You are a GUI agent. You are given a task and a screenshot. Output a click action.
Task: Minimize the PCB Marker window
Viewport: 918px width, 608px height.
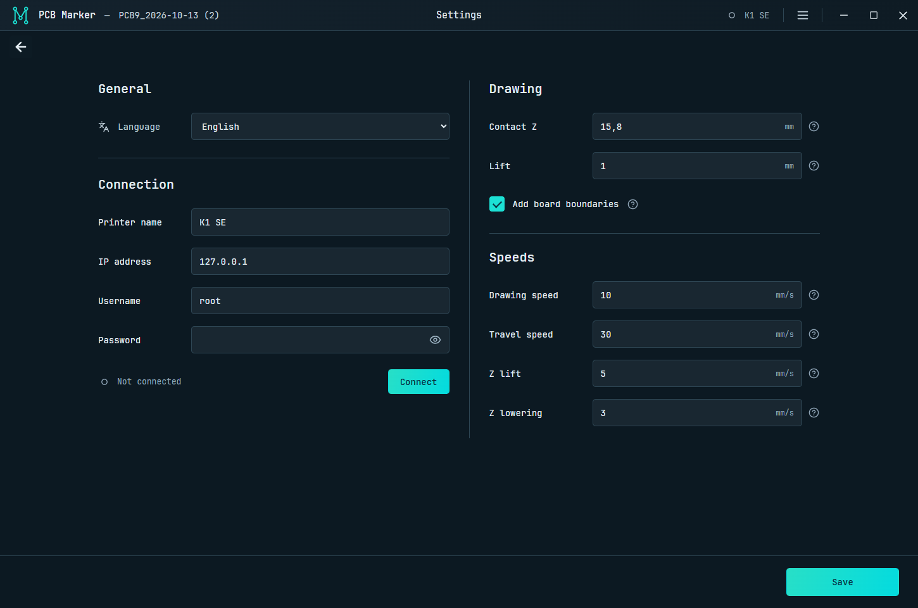(x=844, y=15)
